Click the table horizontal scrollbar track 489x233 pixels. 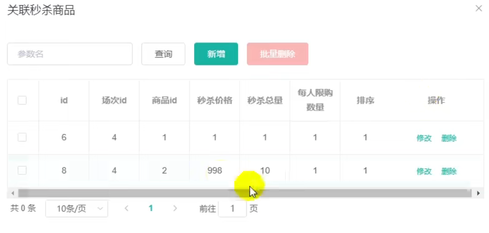[x=351, y=193]
